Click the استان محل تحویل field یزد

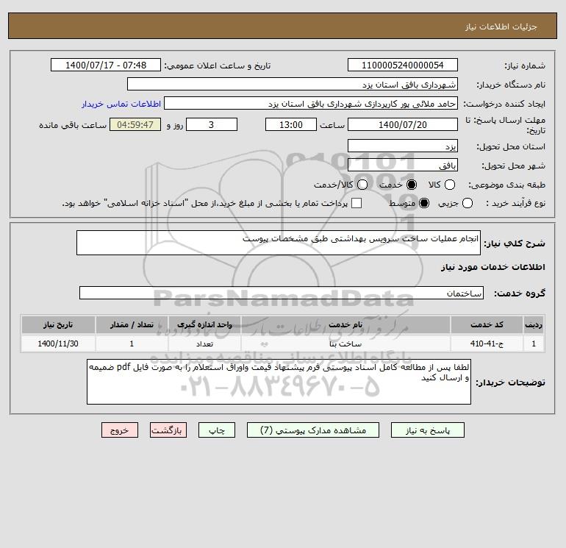click(x=403, y=146)
